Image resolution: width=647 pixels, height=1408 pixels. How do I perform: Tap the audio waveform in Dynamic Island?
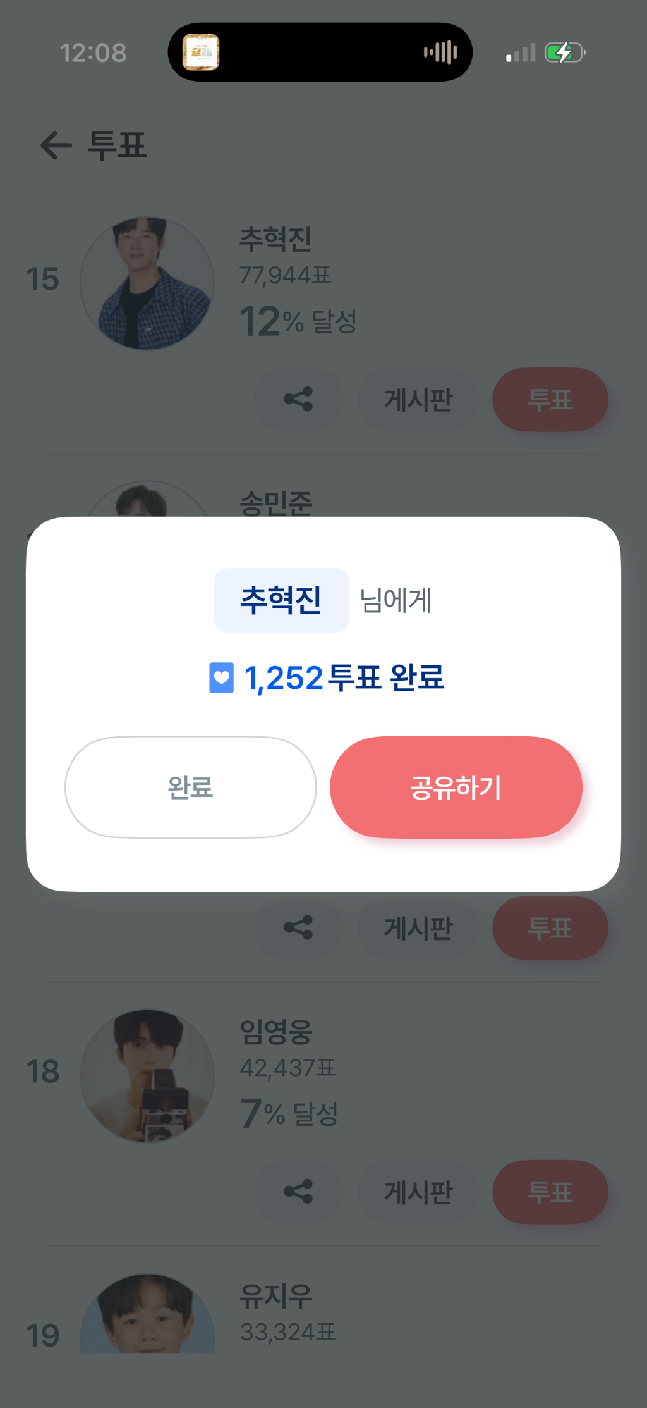(x=440, y=52)
